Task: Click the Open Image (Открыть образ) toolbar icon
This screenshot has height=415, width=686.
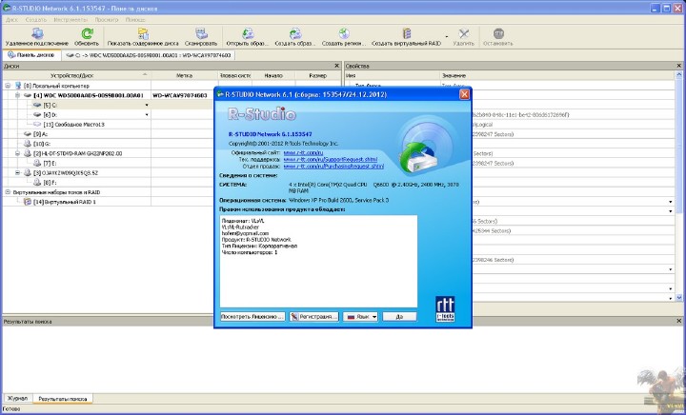Action: click(x=247, y=34)
